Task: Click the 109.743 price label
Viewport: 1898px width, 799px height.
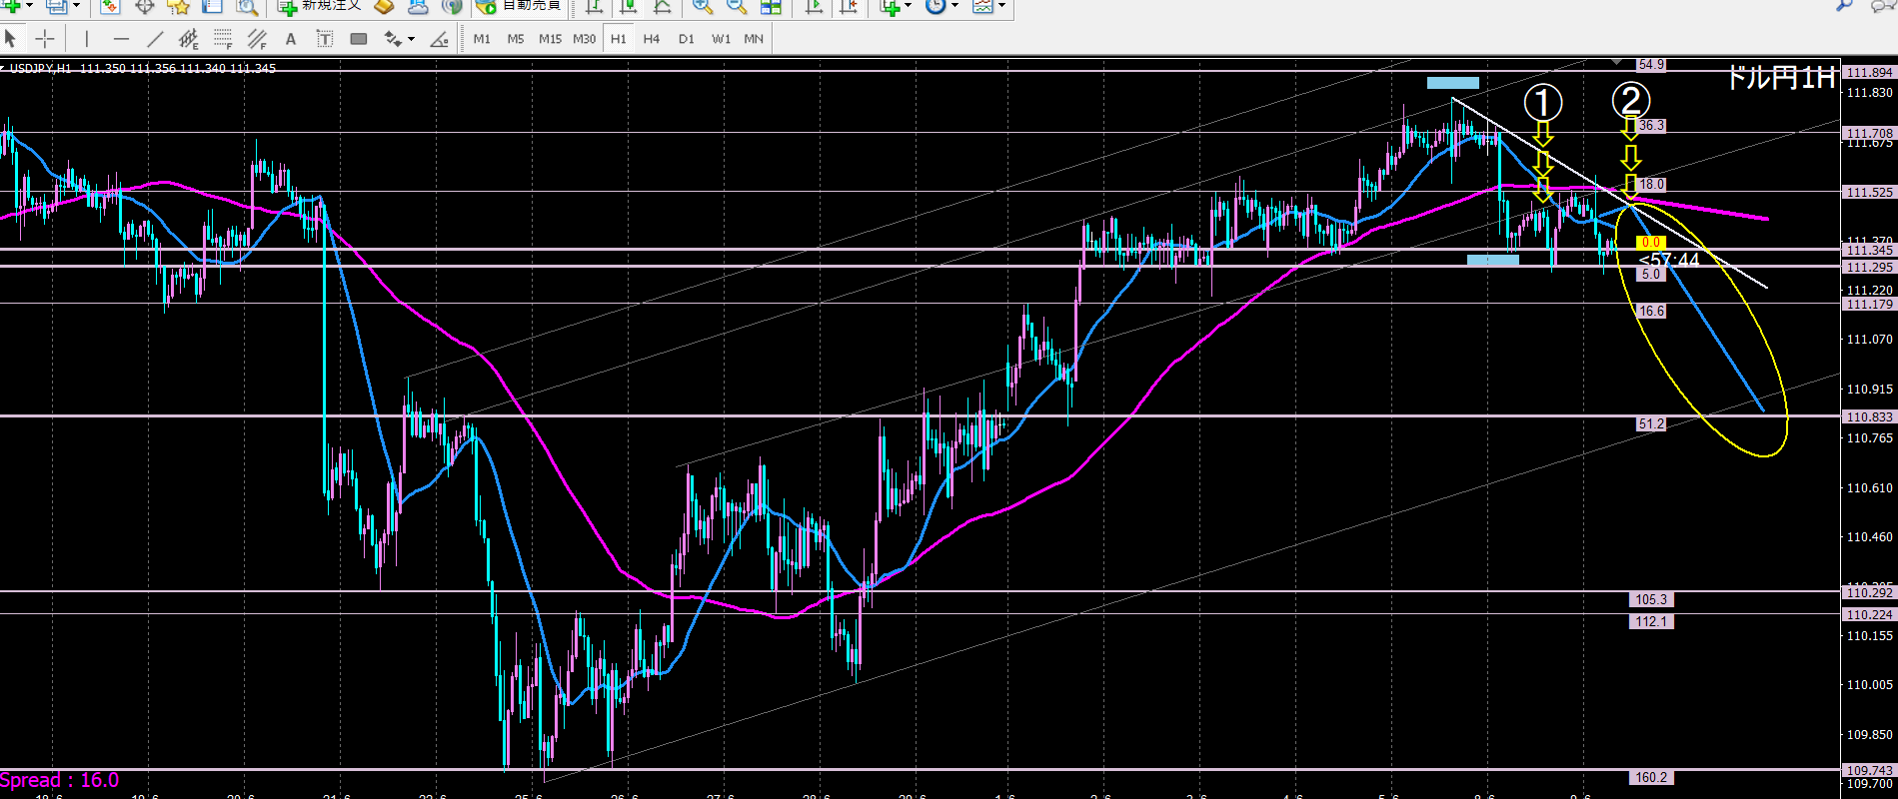Action: tap(1869, 770)
